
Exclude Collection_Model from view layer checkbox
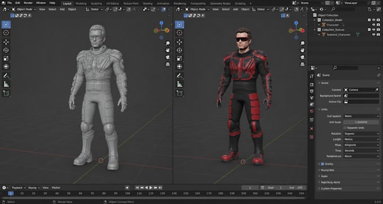(x=369, y=20)
